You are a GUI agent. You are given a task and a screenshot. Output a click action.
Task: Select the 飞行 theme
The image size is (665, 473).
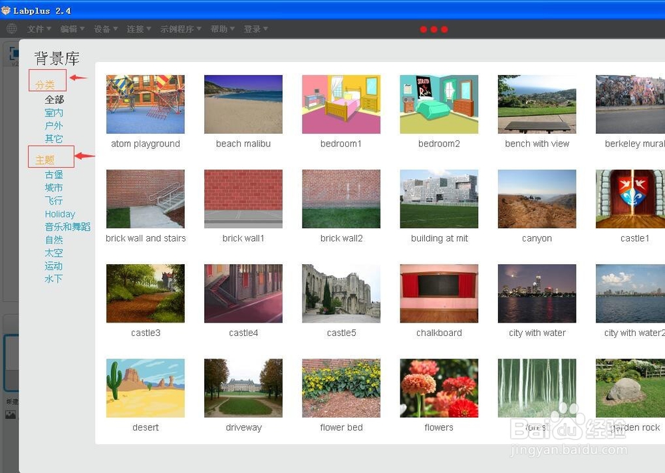[x=54, y=201]
